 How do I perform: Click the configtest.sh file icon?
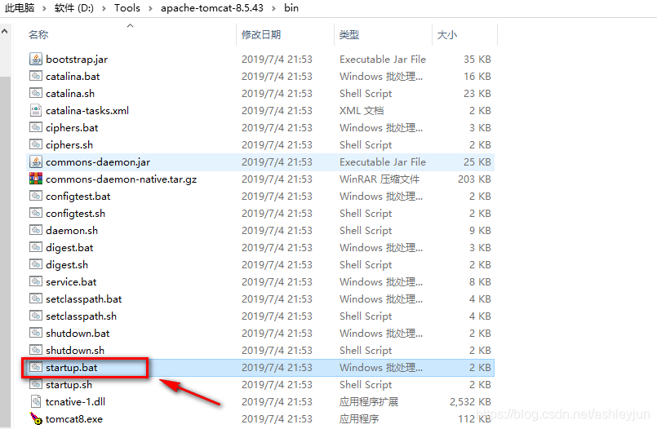point(36,213)
